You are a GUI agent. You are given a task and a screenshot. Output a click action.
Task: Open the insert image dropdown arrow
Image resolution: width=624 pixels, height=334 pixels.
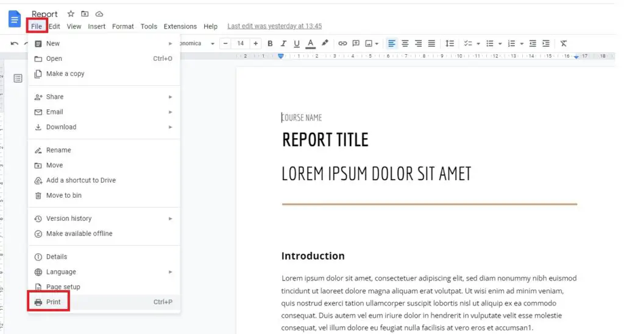pyautogui.click(x=377, y=44)
